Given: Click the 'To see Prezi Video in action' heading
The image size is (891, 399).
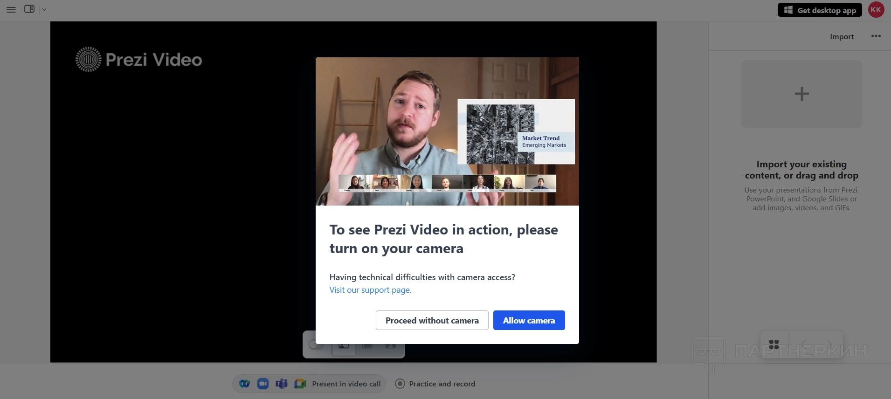Looking at the screenshot, I should click(x=443, y=239).
